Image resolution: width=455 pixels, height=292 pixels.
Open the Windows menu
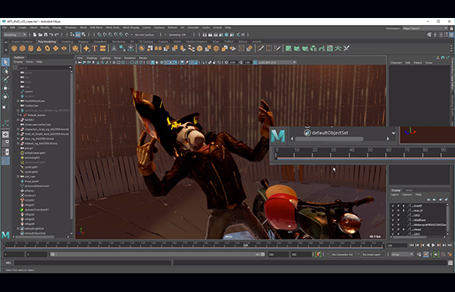click(x=71, y=27)
